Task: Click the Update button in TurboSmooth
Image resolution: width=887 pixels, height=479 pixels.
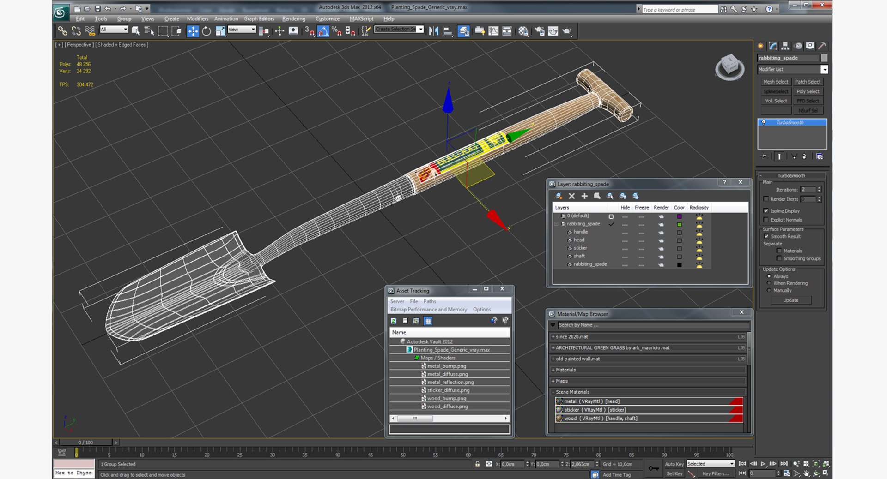Action: [x=790, y=300]
